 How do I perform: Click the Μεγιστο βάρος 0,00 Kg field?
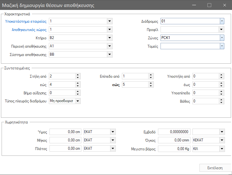[x=174, y=149]
